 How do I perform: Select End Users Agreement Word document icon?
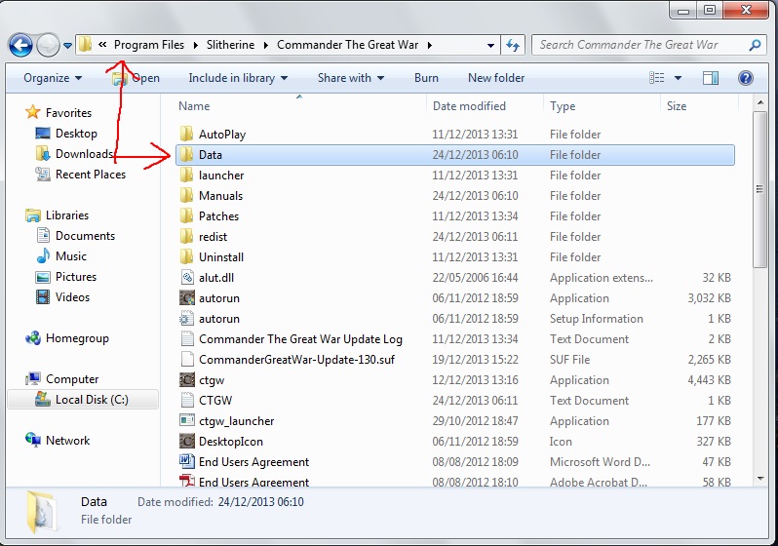(x=186, y=461)
